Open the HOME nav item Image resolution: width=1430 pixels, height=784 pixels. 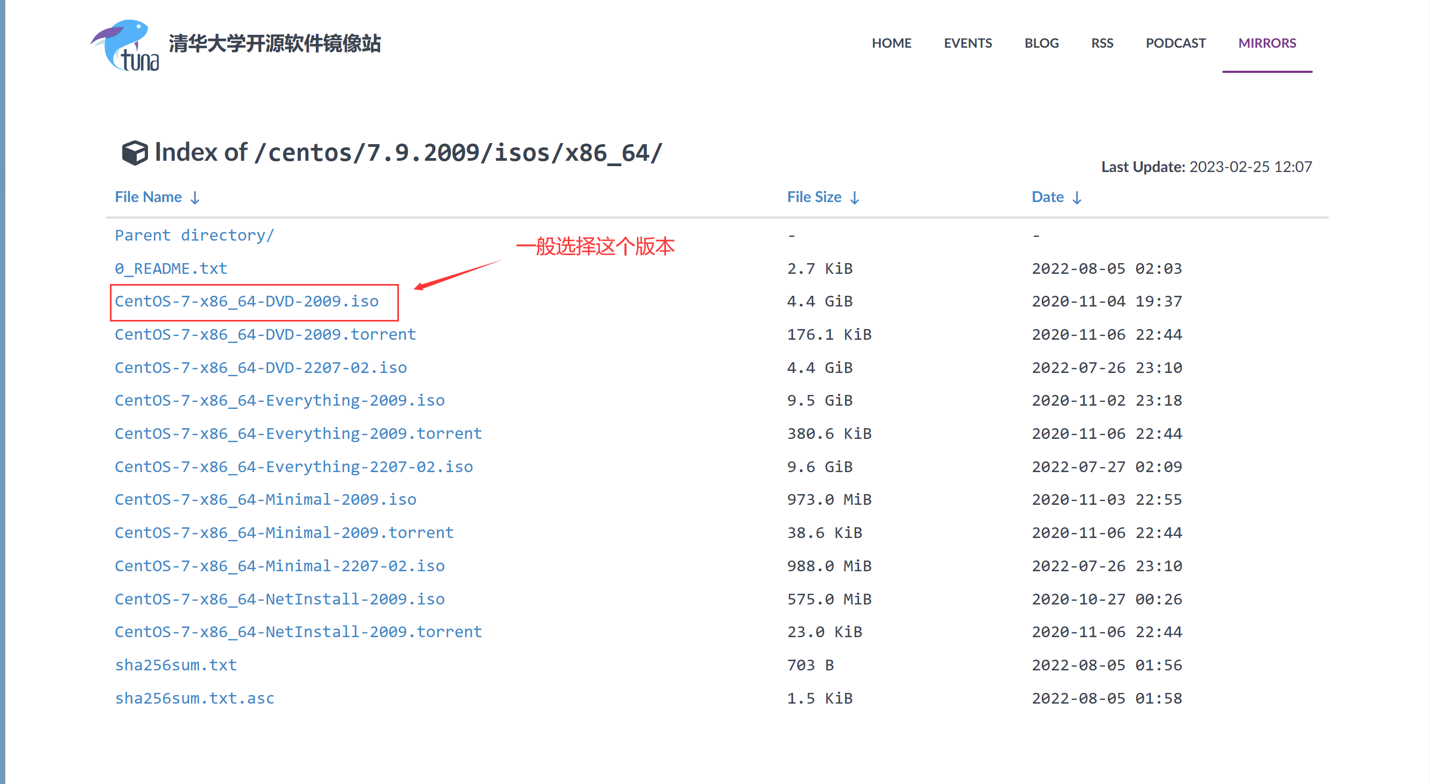tap(892, 43)
